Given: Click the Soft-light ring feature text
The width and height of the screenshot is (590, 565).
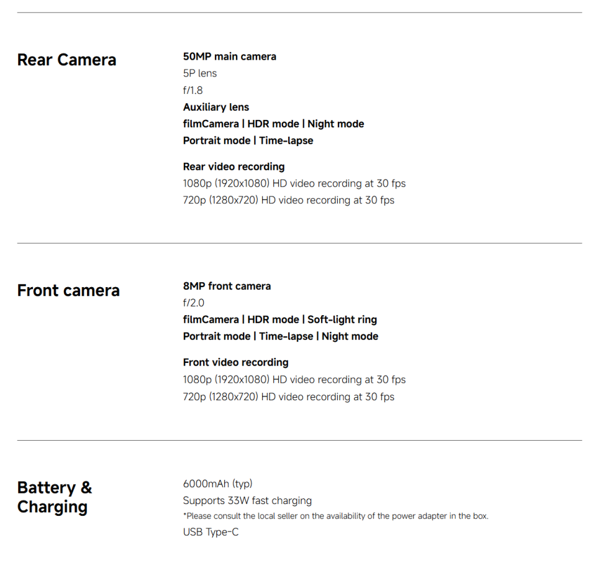Looking at the screenshot, I should 342,319.
